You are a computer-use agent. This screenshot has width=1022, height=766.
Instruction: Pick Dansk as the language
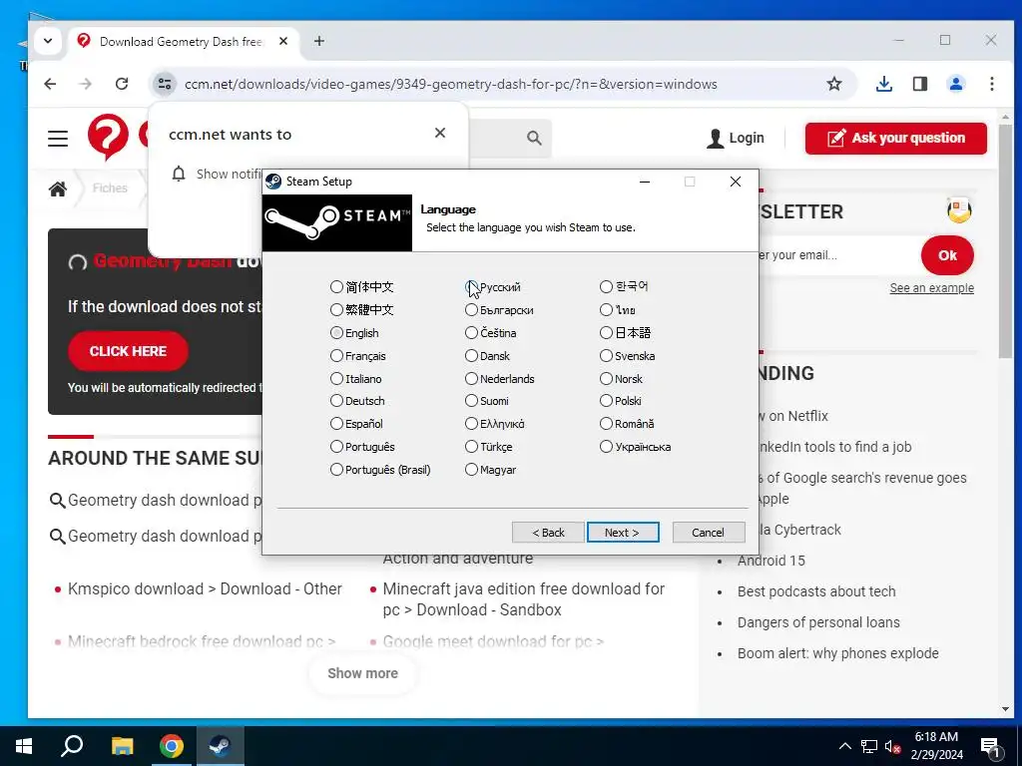click(471, 356)
